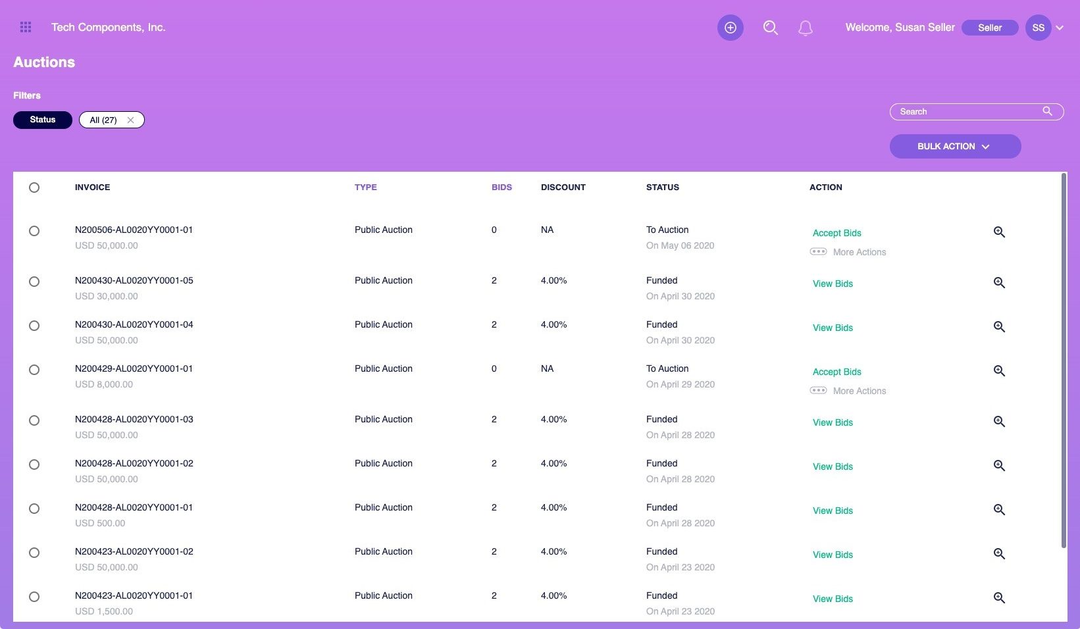1080x629 pixels.
Task: Click the plus create-new icon
Action: pos(730,28)
